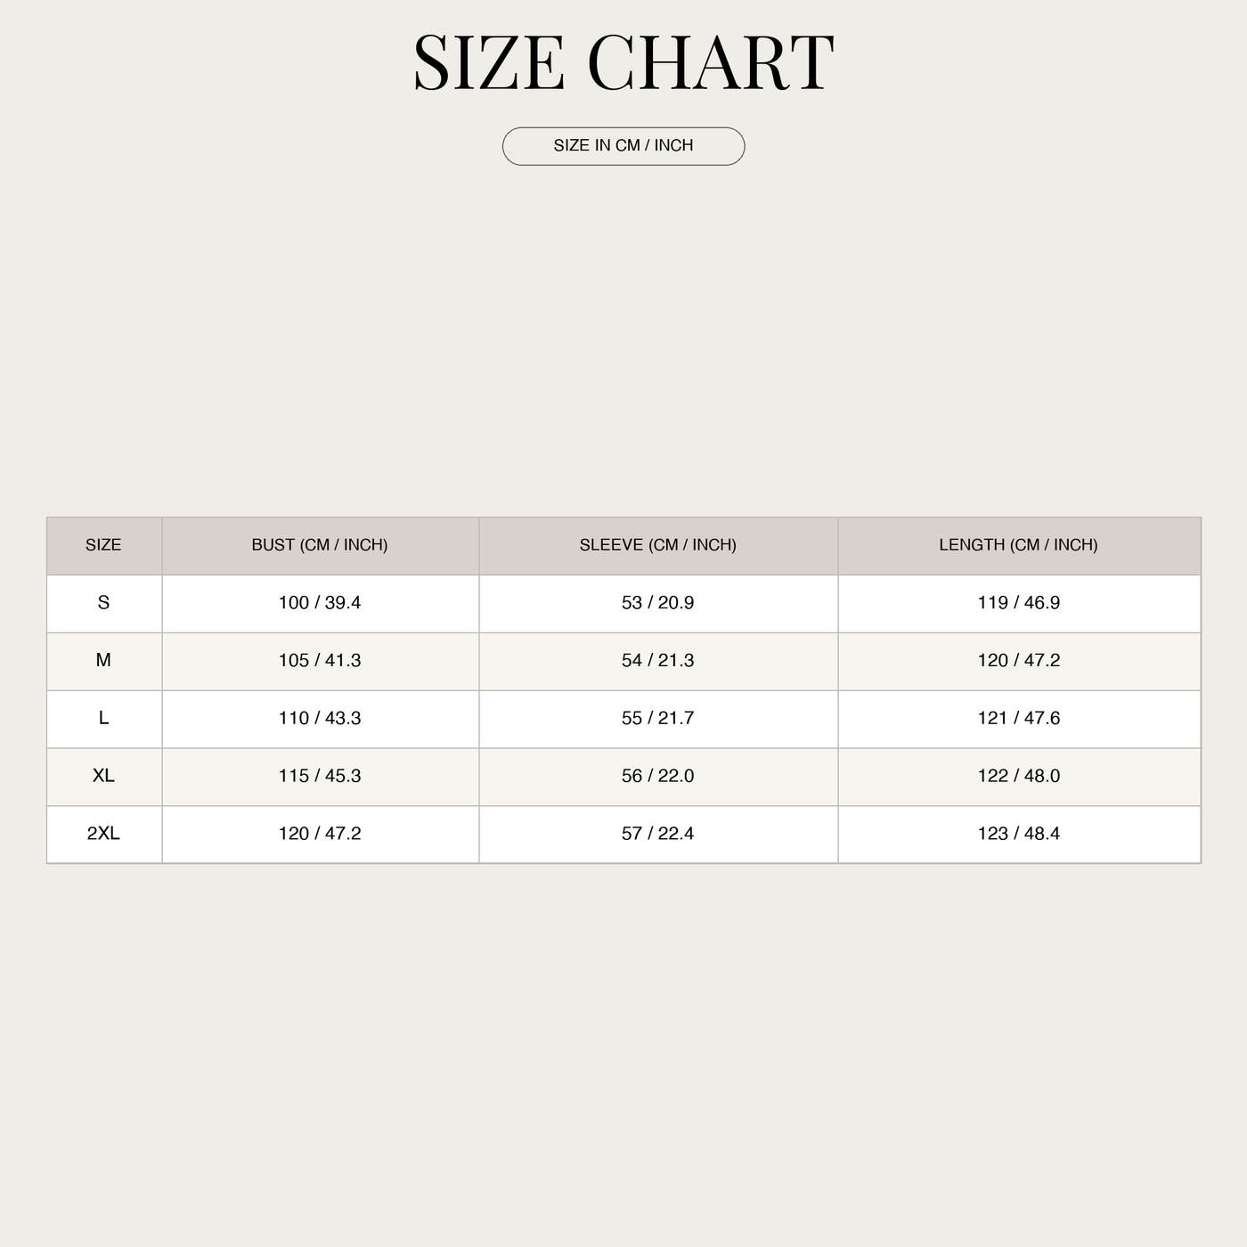Click the M size row label
This screenshot has height=1247, width=1247.
tap(103, 661)
